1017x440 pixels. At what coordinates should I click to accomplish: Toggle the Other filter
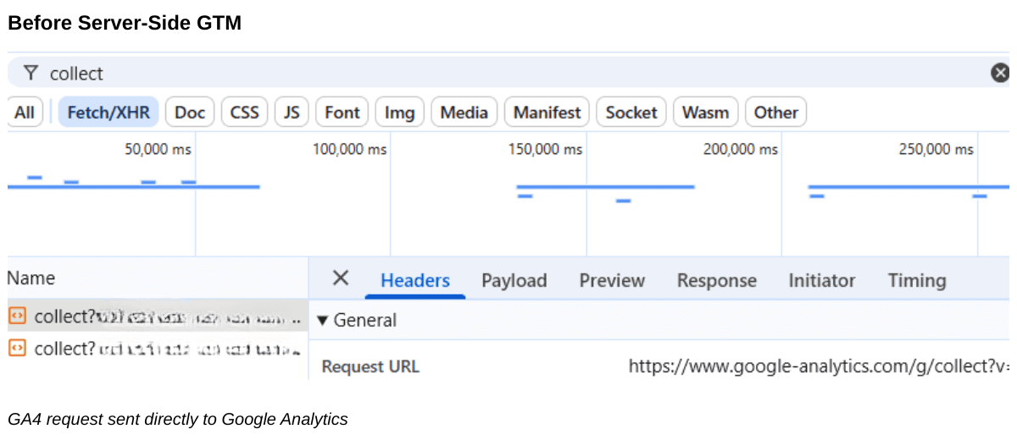pos(776,113)
